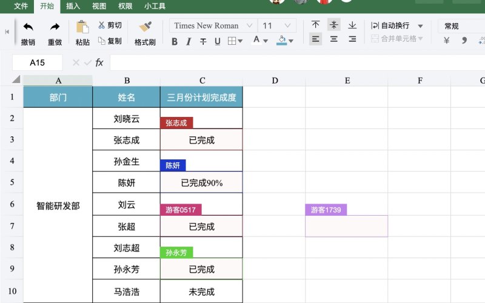Click the green 孙永芳 collaborator tag

(x=176, y=252)
